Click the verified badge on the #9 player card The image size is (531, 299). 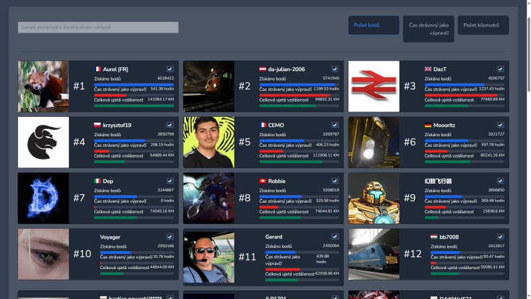coord(500,181)
